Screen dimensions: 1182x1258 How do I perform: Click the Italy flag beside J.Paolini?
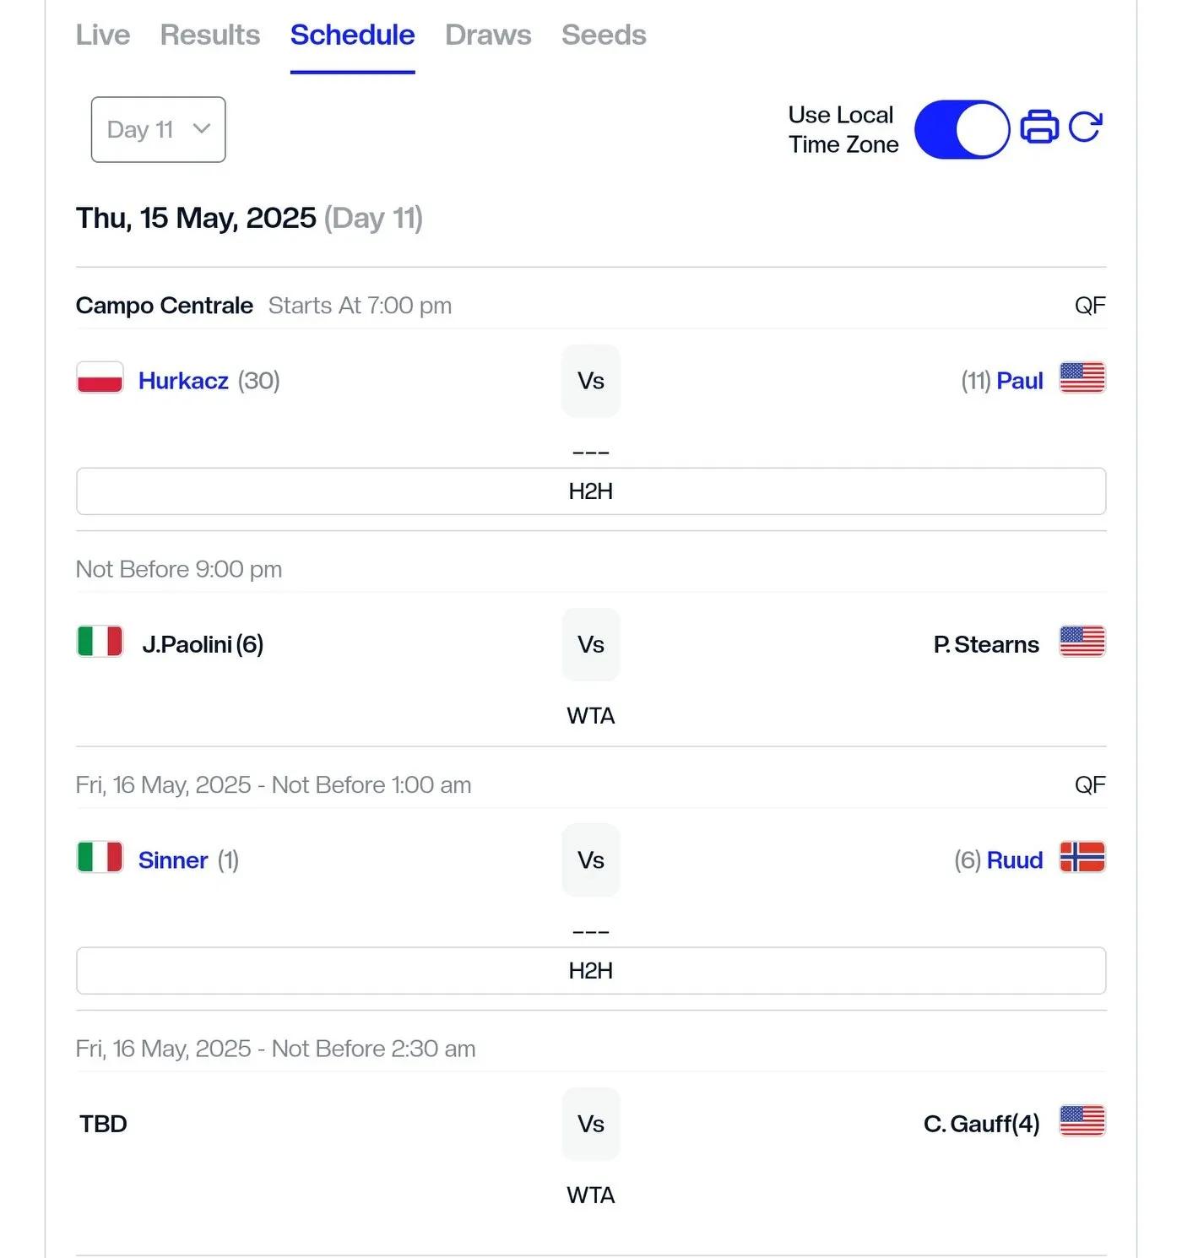pyautogui.click(x=100, y=641)
